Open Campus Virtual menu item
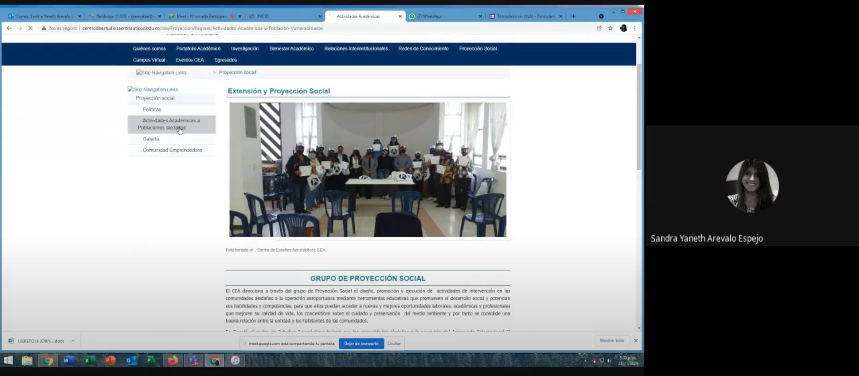The image size is (859, 376). pyautogui.click(x=149, y=60)
